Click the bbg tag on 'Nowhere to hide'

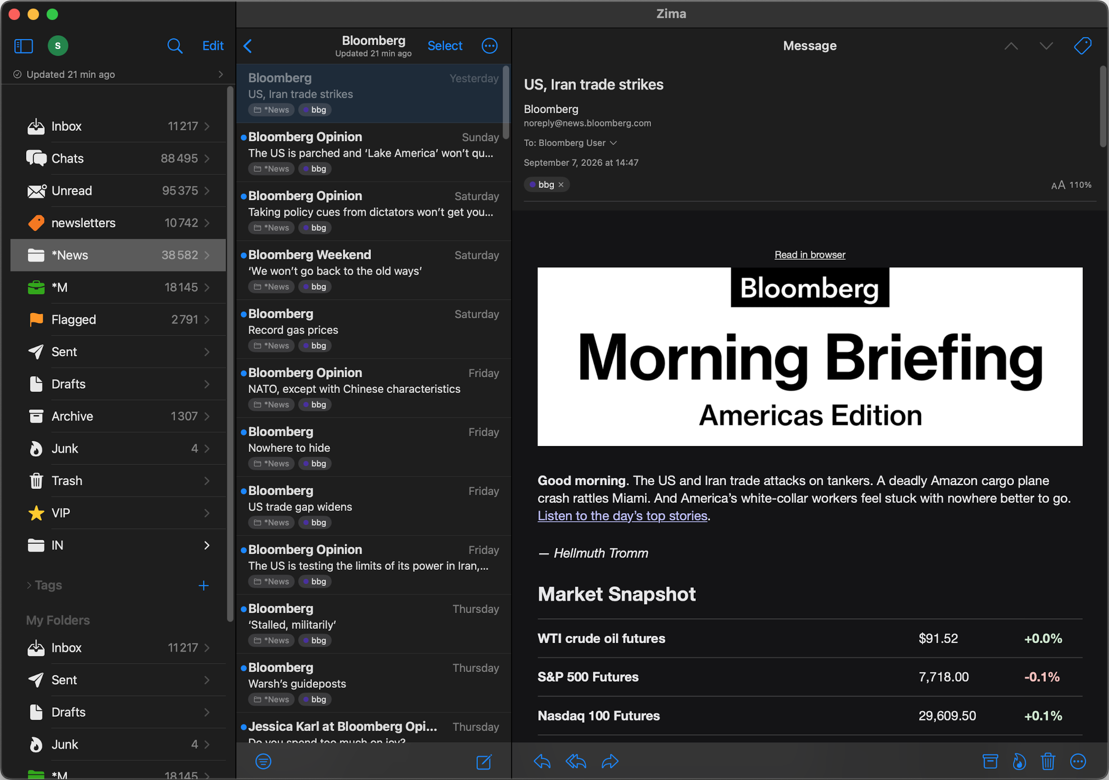(x=314, y=464)
